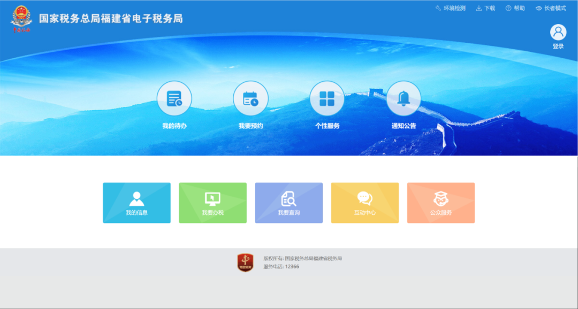This screenshot has width=578, height=309.
Task: Select the 我要查询 purple tile
Action: (x=288, y=203)
